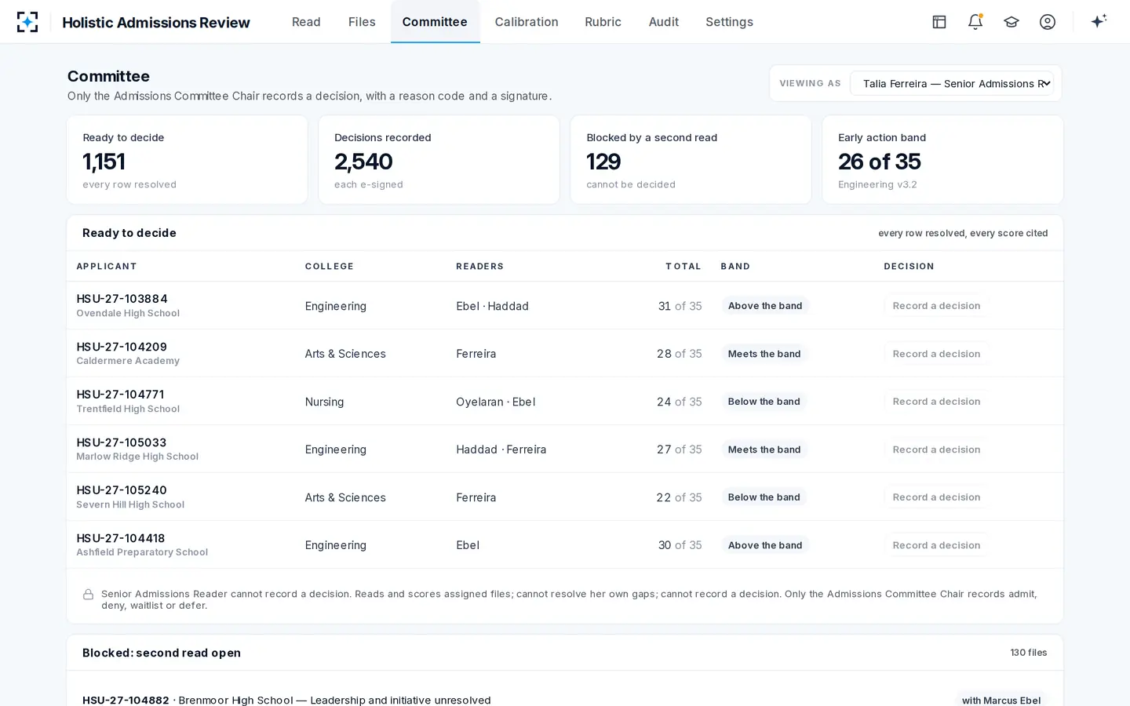Click Meets the band badge for HSU-27-105033
The width and height of the screenshot is (1130, 706).
tap(764, 449)
